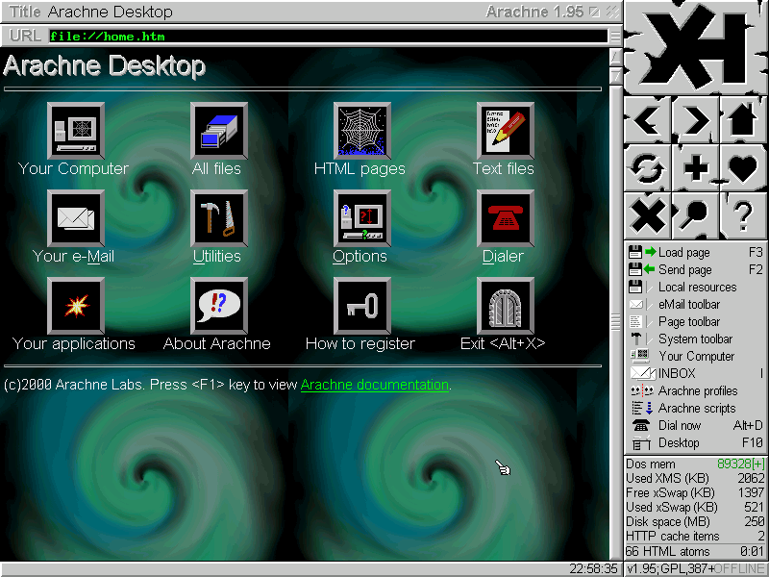This screenshot has width=769, height=577.
Task: Go forward with the right arrow button
Action: point(695,119)
